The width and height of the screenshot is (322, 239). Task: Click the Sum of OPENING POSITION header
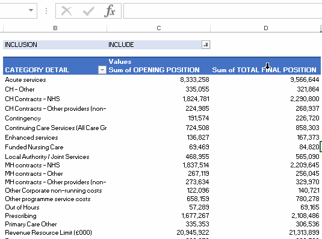(154, 70)
